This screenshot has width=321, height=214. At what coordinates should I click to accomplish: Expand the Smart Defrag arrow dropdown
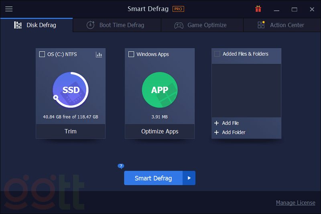point(189,178)
